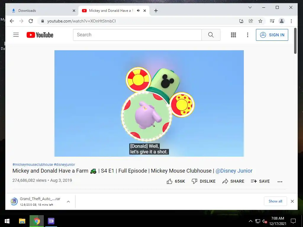Screen dimensions: 303x227
Task: Click the video player area
Action: 149,103
